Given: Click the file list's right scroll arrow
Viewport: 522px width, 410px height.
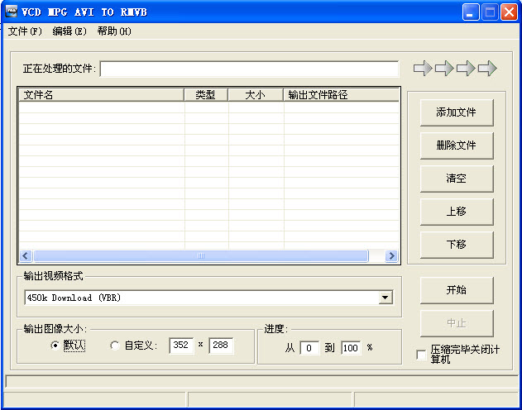Looking at the screenshot, I should [x=391, y=255].
